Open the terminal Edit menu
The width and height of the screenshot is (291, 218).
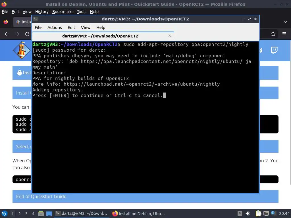tap(71, 28)
